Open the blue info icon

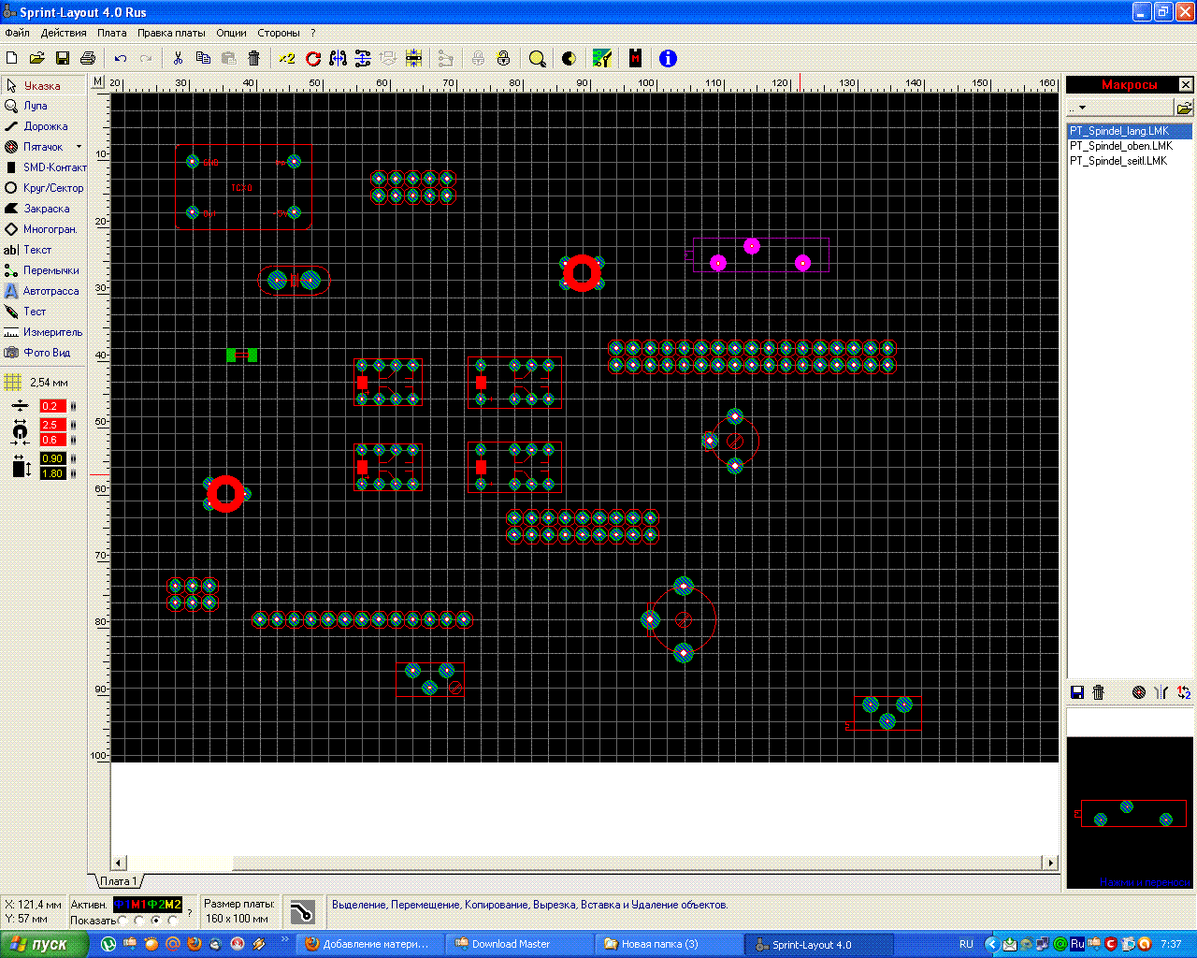point(668,58)
